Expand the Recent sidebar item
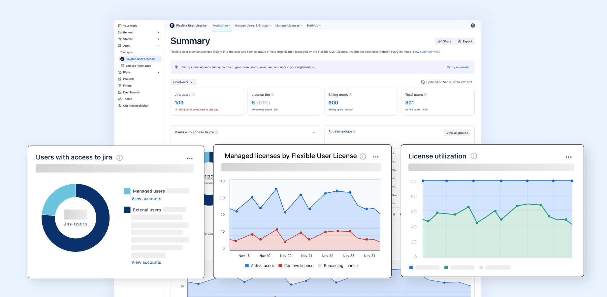The width and height of the screenshot is (607, 297). [158, 32]
